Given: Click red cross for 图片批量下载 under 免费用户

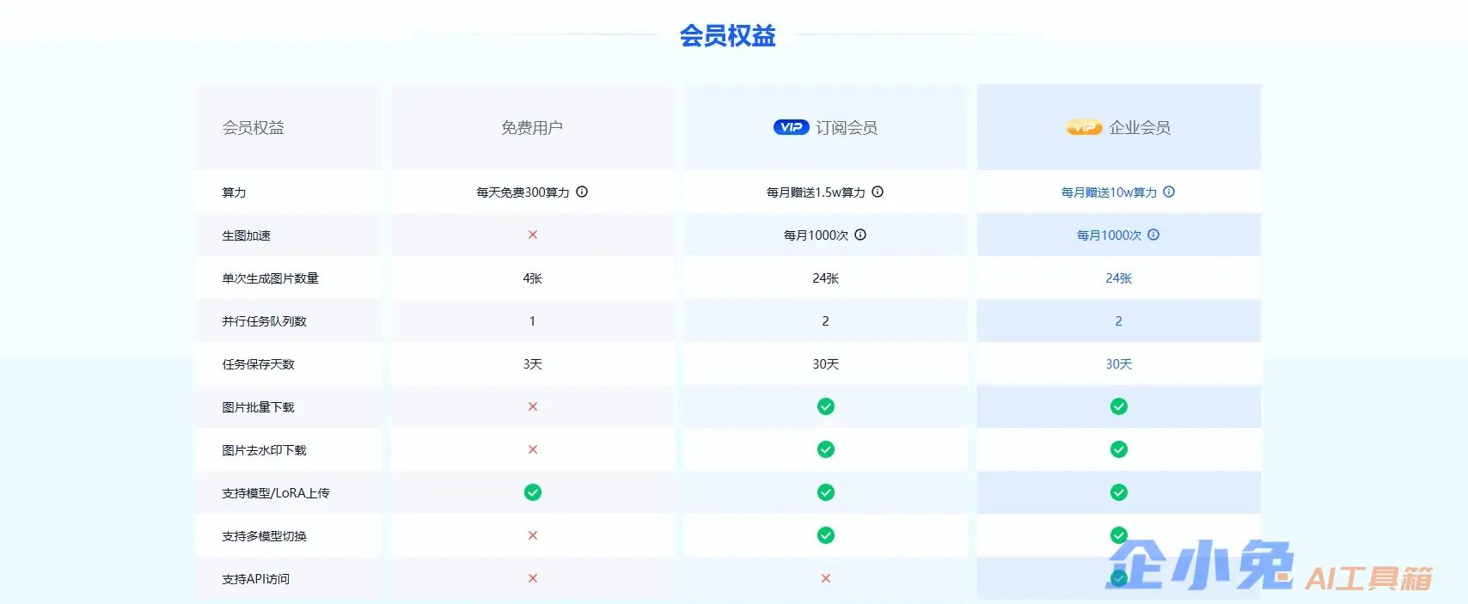Looking at the screenshot, I should 533,406.
